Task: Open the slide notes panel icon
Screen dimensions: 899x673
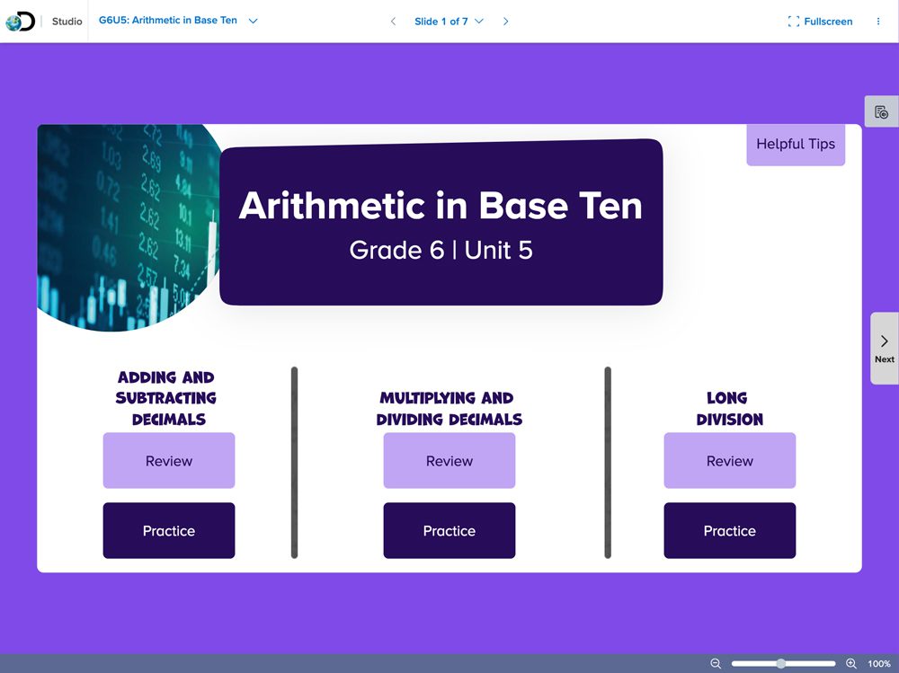Action: pyautogui.click(x=881, y=112)
